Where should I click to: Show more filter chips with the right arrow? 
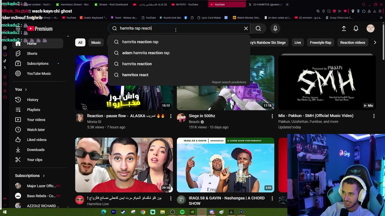pos(375,43)
